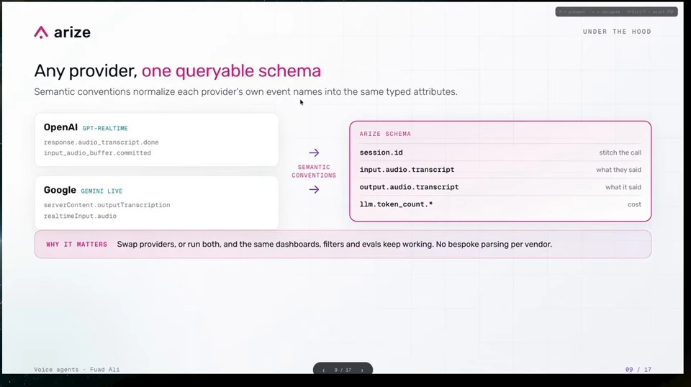Click the Arize logo icon

coord(42,32)
